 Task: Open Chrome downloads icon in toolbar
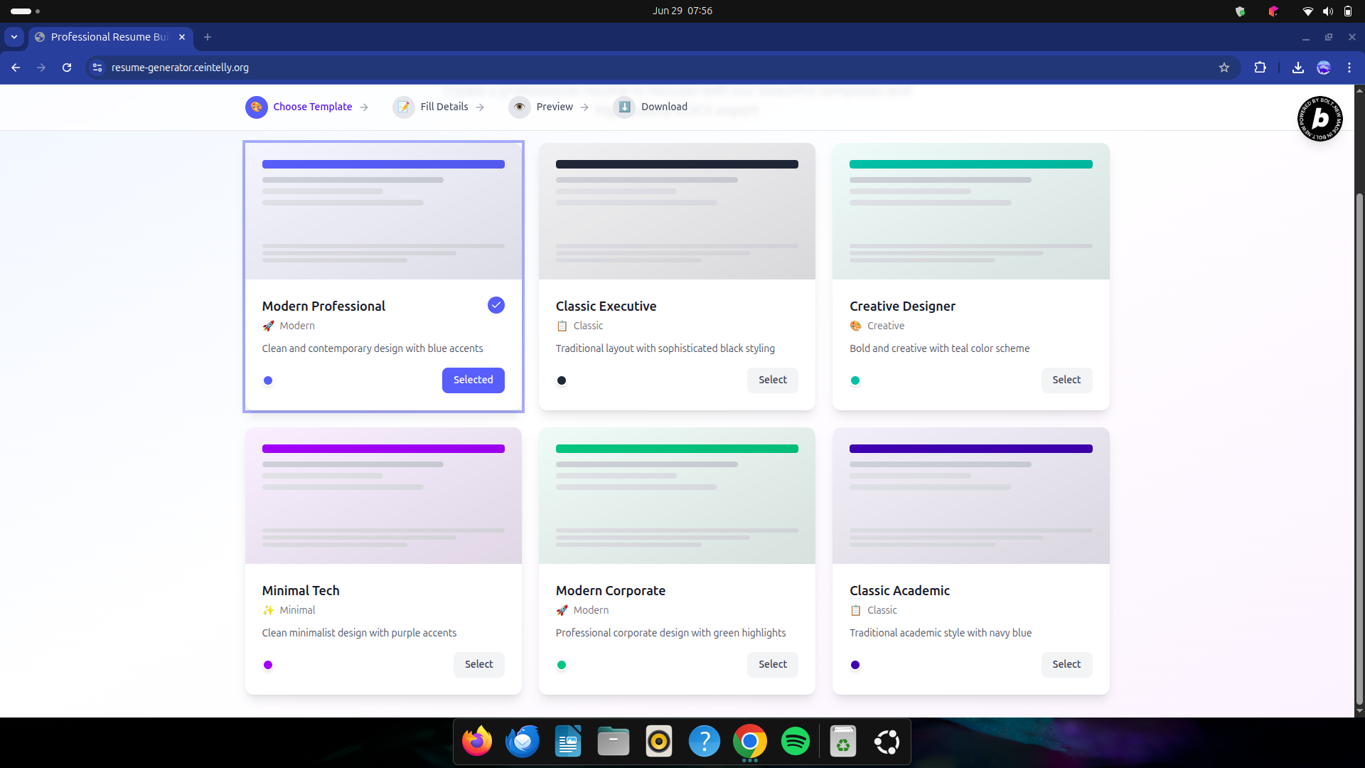pos(1297,68)
